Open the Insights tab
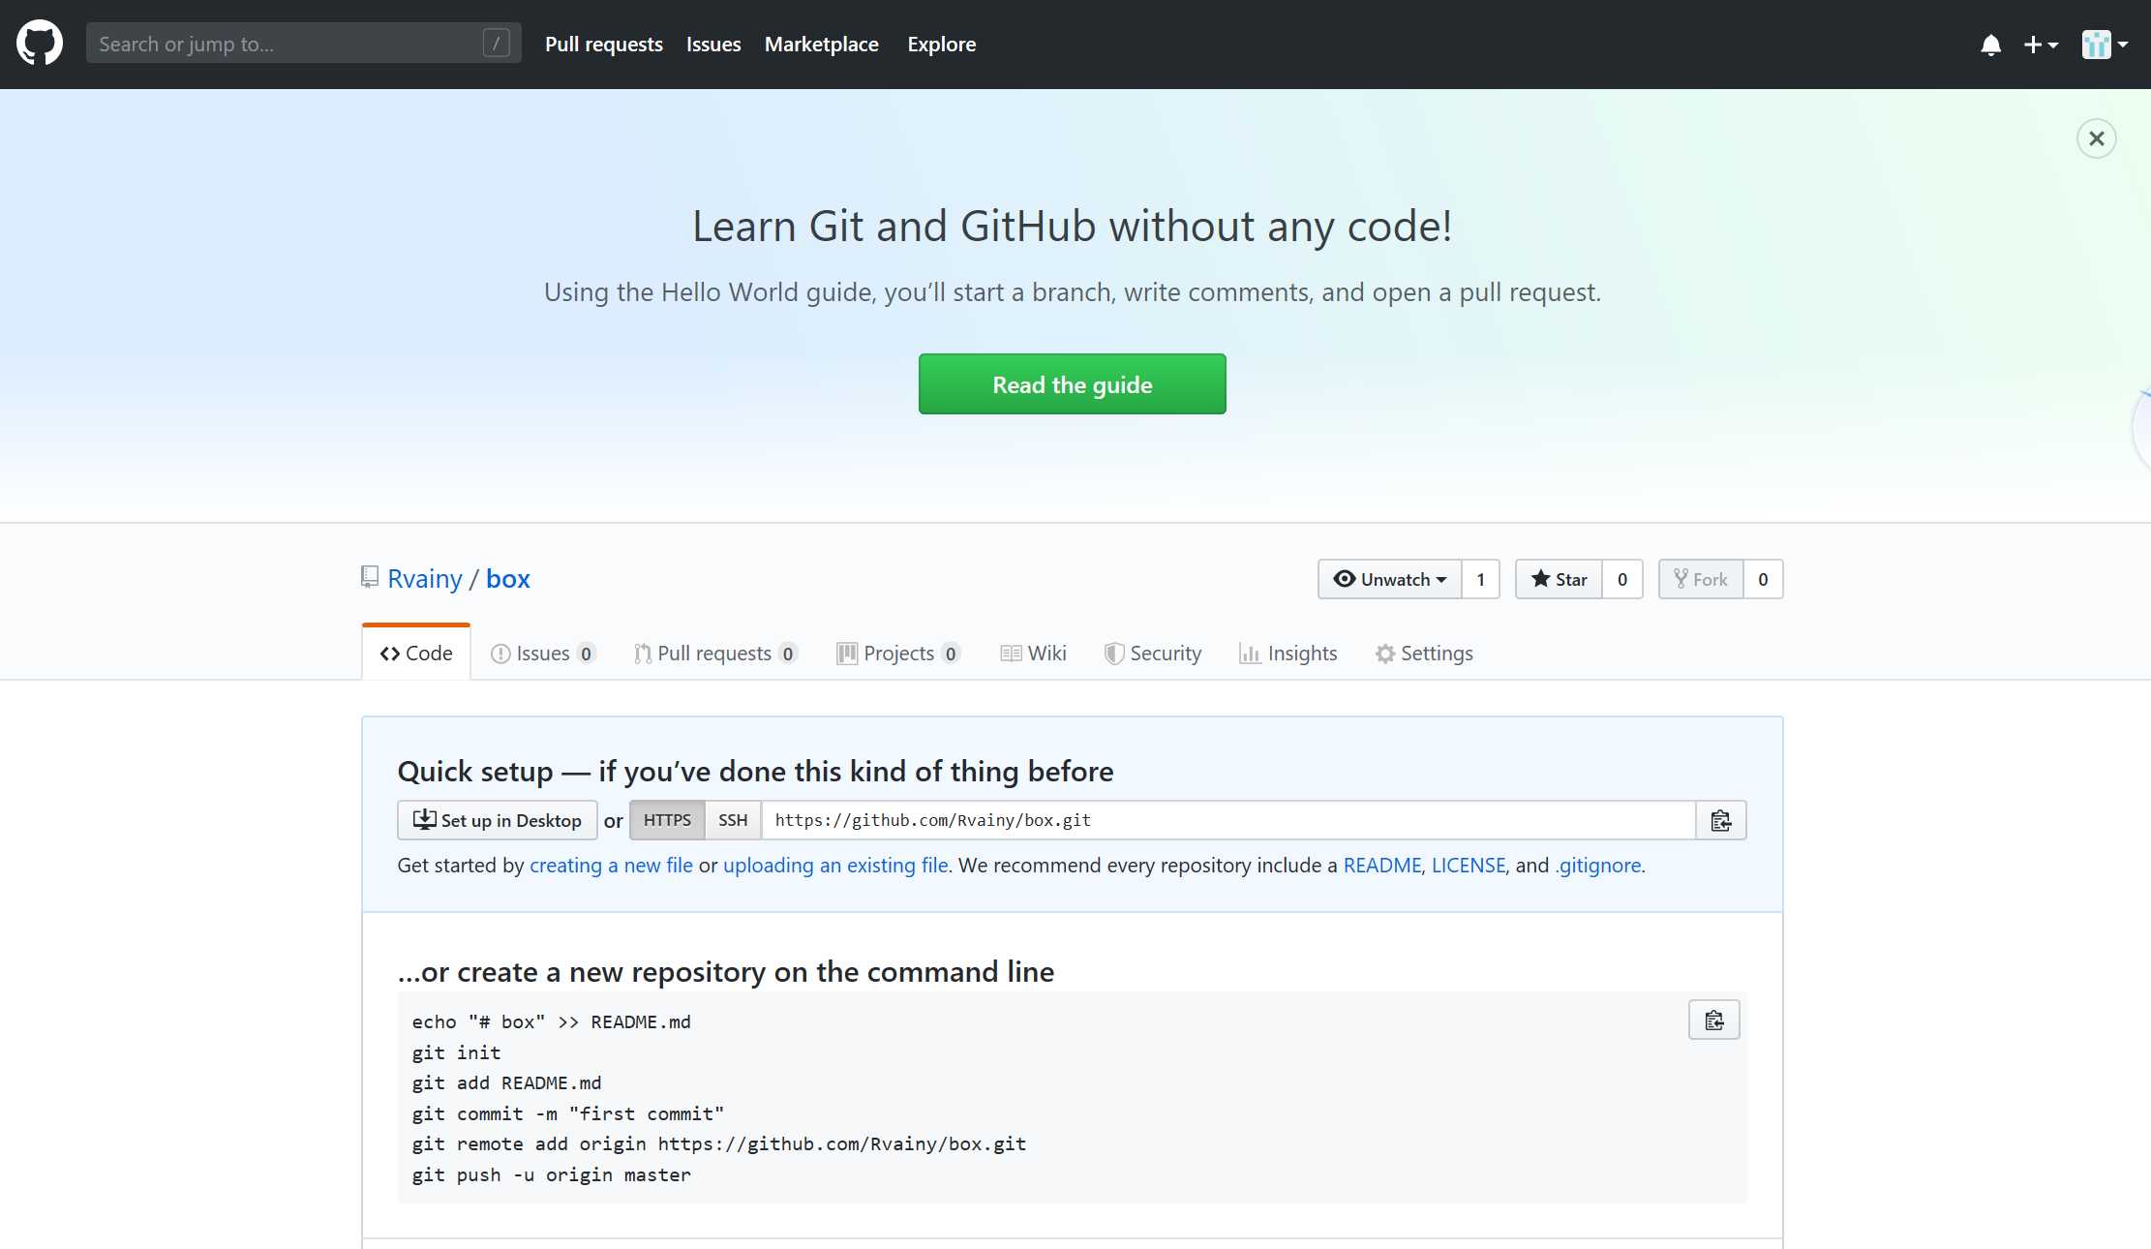This screenshot has width=2151, height=1249. [1288, 654]
